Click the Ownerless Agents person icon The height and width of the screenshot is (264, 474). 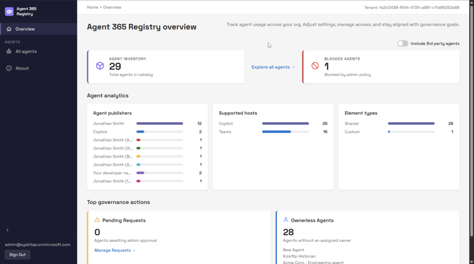[x=286, y=220]
